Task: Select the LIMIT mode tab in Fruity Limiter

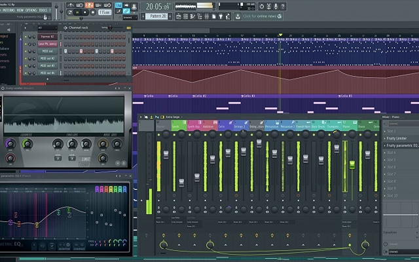Action: [x=86, y=159]
